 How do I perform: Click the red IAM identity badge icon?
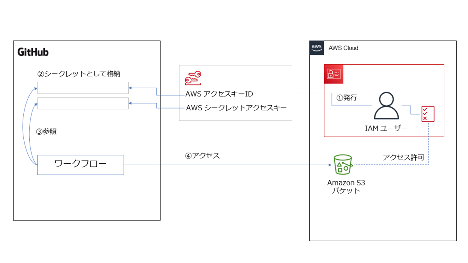334,74
